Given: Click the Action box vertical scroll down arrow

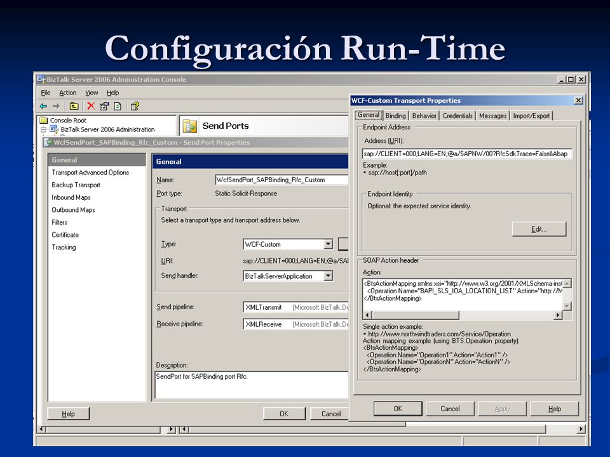Looking at the screenshot, I should point(567,306).
